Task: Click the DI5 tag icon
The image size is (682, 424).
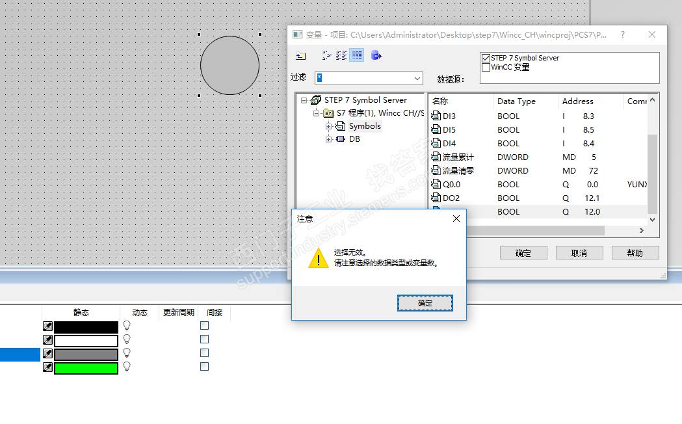Action: 436,129
